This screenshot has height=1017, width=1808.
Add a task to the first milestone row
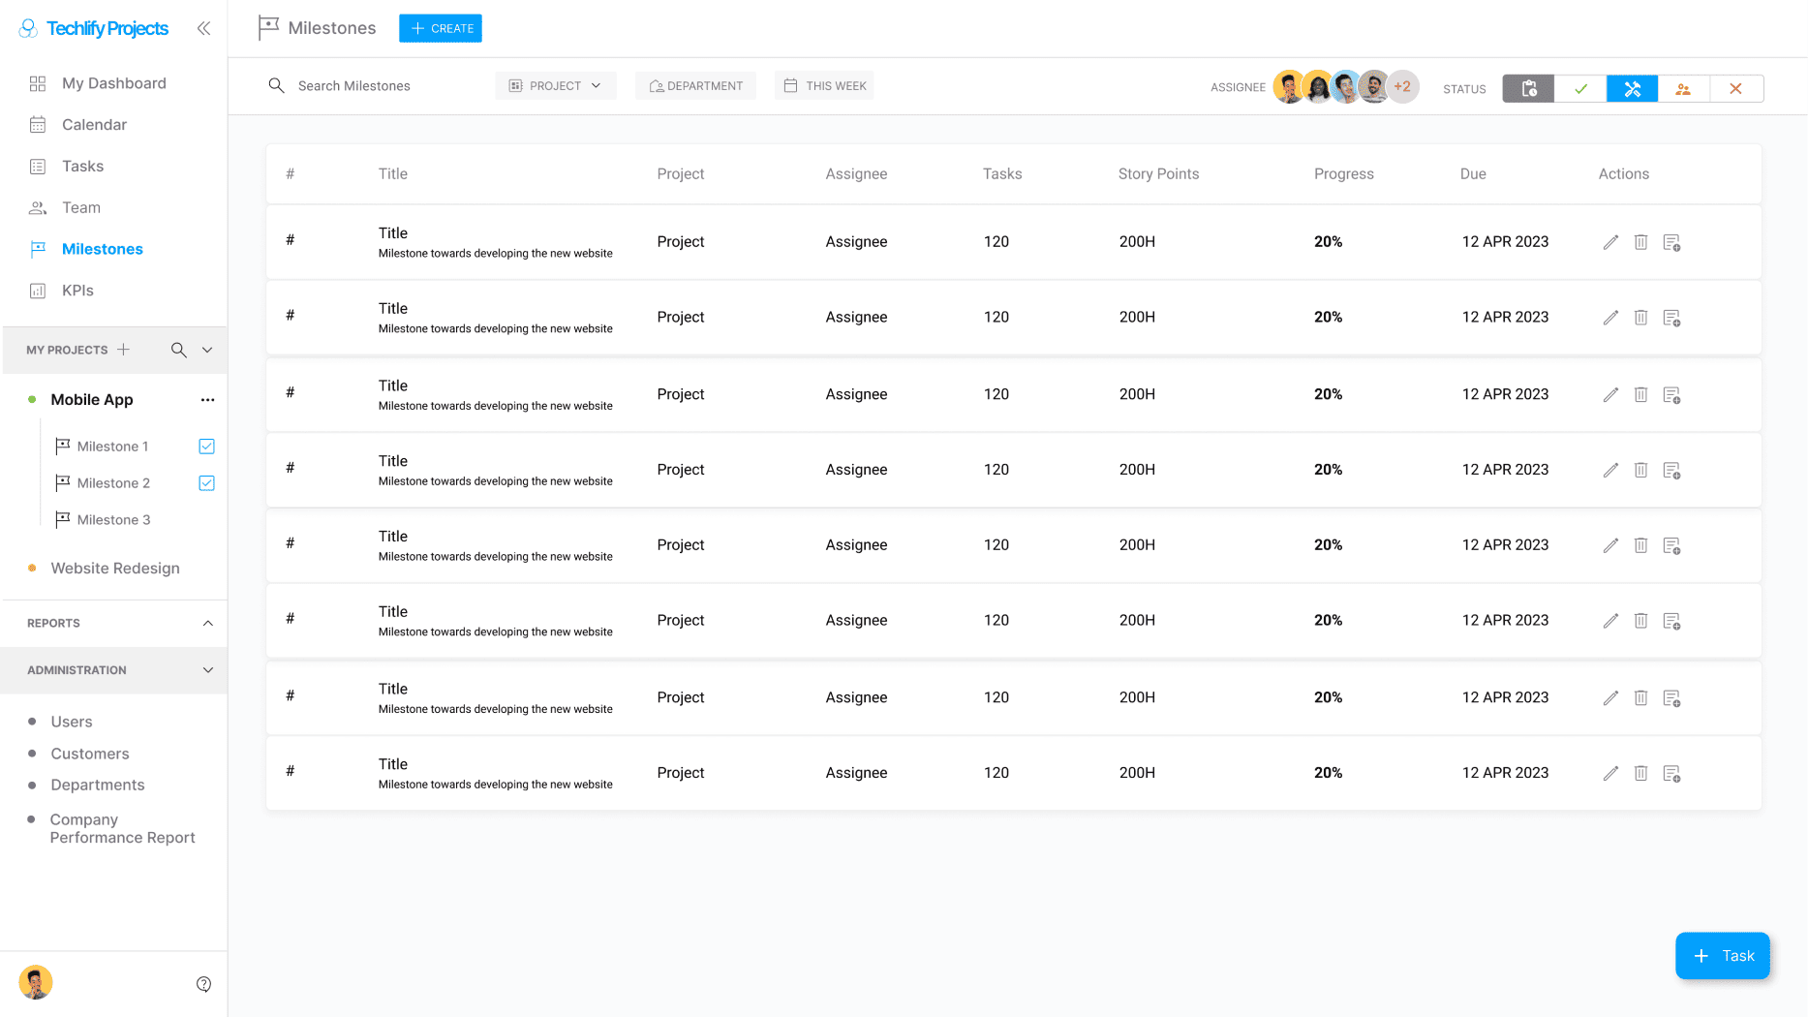click(x=1671, y=242)
